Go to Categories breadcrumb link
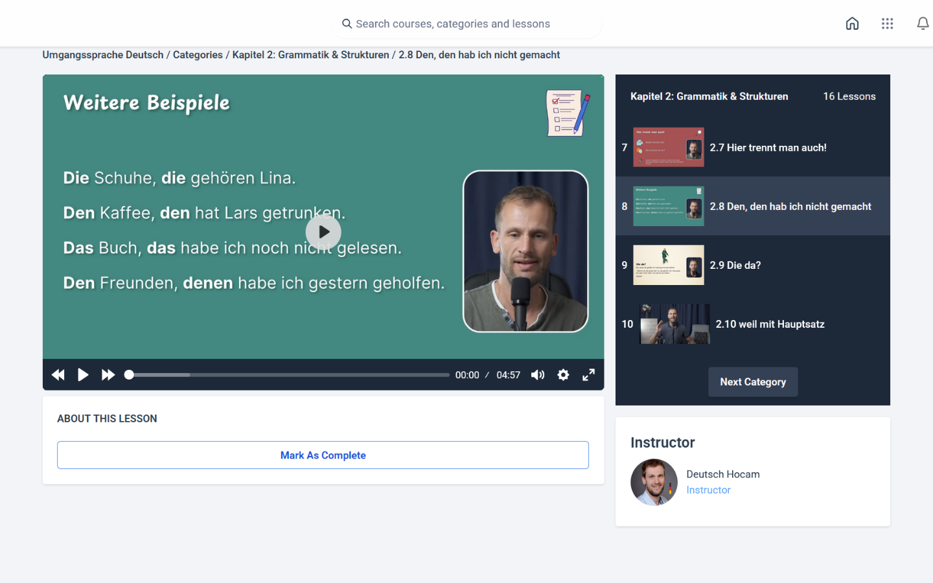 [x=198, y=55]
